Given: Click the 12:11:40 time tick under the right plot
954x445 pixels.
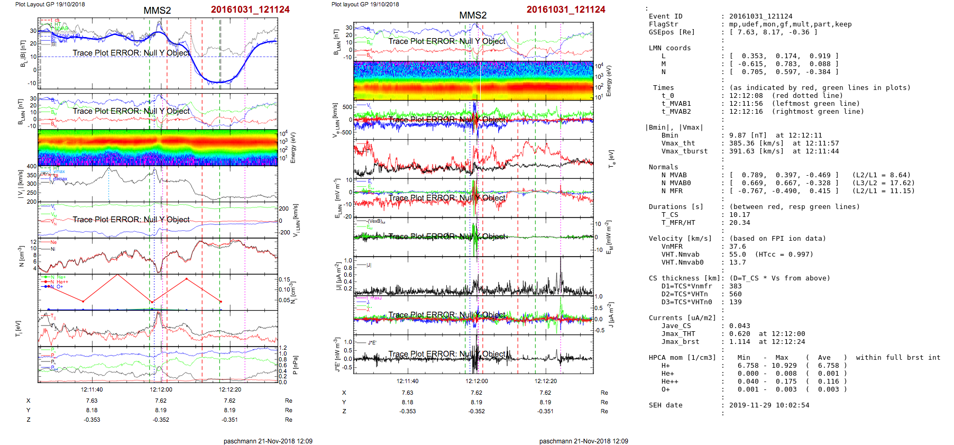Looking at the screenshot, I should pos(407,381).
